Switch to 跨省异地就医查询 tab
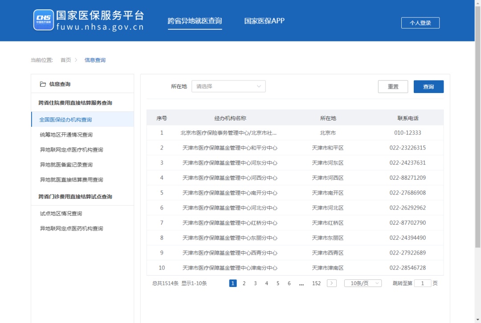The width and height of the screenshot is (481, 323). tap(195, 21)
